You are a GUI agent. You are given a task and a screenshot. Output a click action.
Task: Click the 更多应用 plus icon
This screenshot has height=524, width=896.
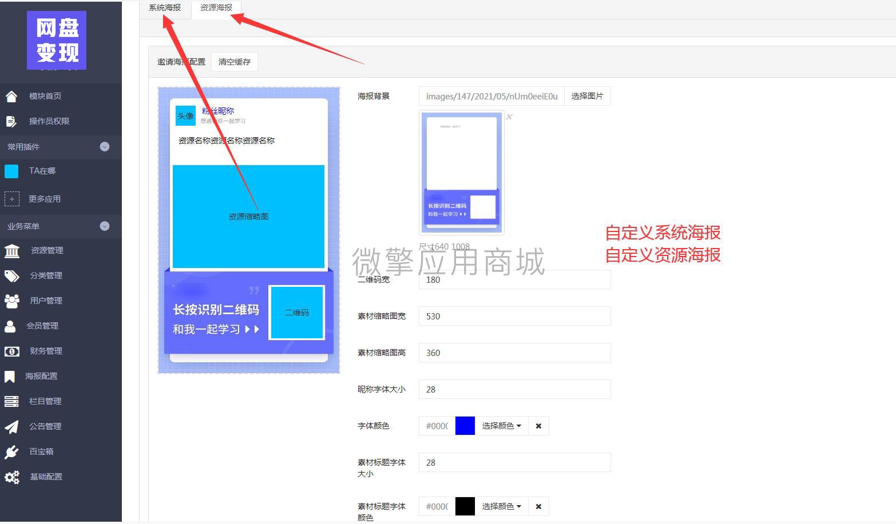point(11,199)
